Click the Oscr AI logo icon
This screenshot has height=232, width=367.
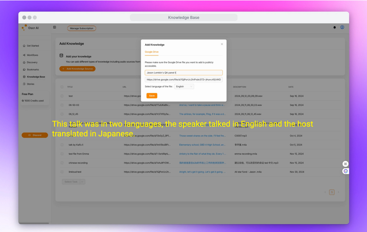pyautogui.click(x=24, y=27)
